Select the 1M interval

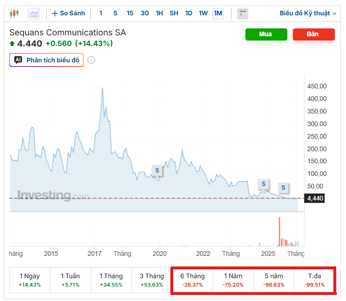coord(218,13)
